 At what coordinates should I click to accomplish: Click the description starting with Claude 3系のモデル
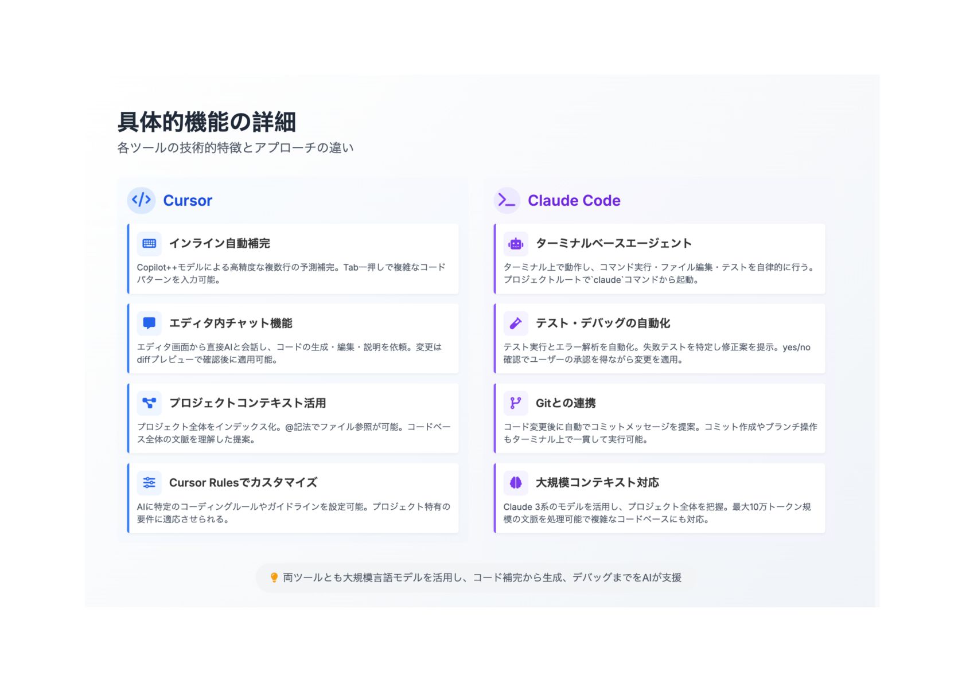pos(657,513)
